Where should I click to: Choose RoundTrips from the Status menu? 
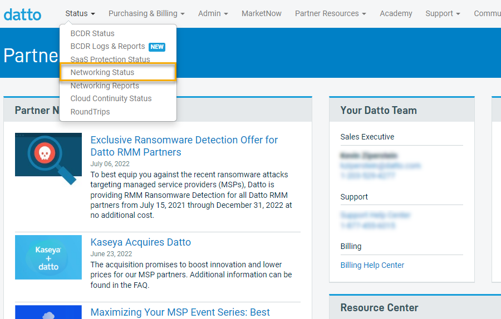click(x=90, y=112)
